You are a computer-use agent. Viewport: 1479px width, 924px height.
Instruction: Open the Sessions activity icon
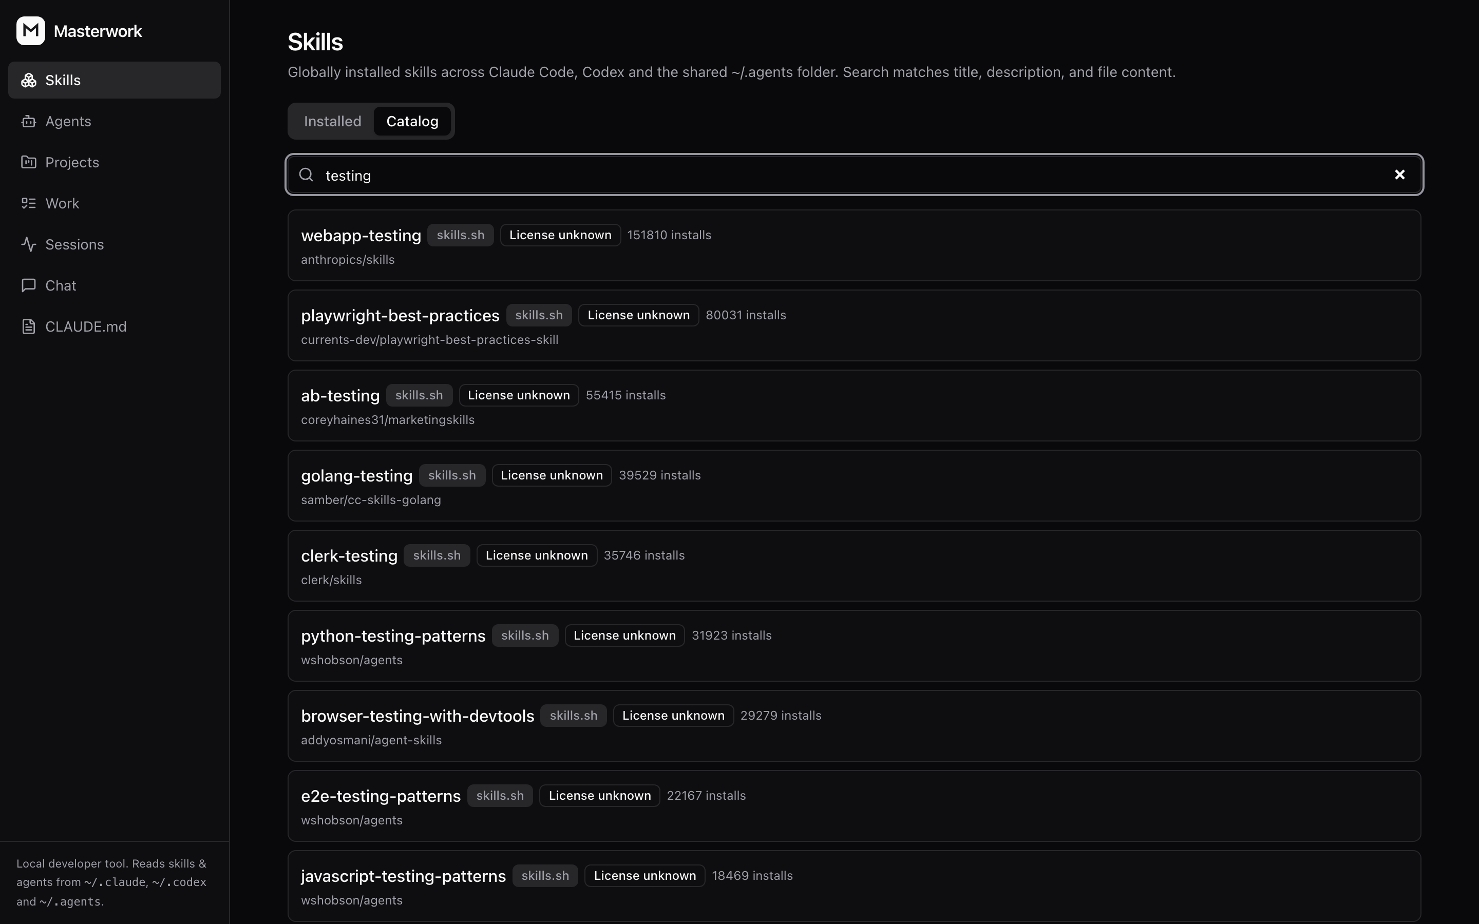coord(29,244)
